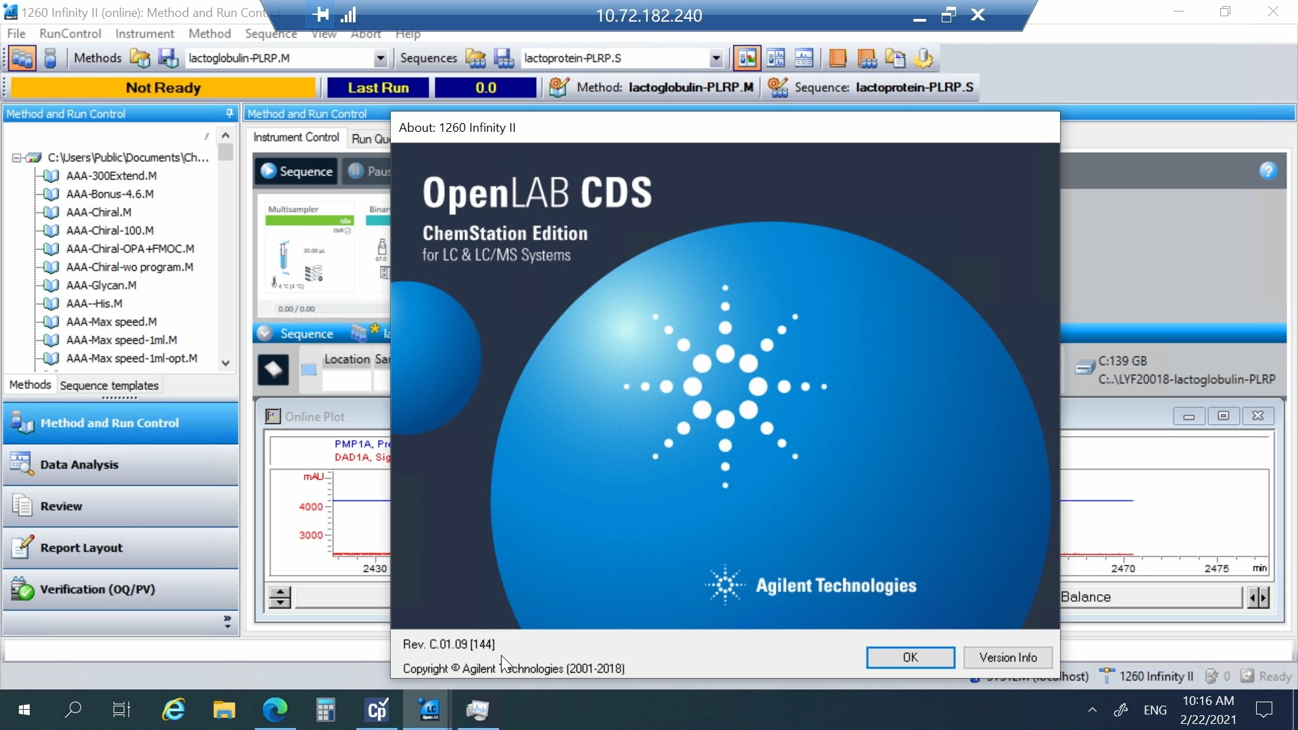Switch to the Sequence templates tab
The width and height of the screenshot is (1298, 730).
click(110, 385)
